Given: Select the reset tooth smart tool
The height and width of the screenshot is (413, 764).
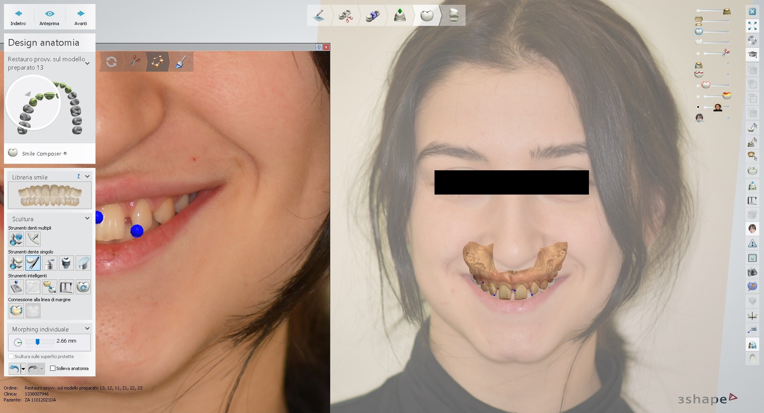Looking at the screenshot, I should 83,287.
